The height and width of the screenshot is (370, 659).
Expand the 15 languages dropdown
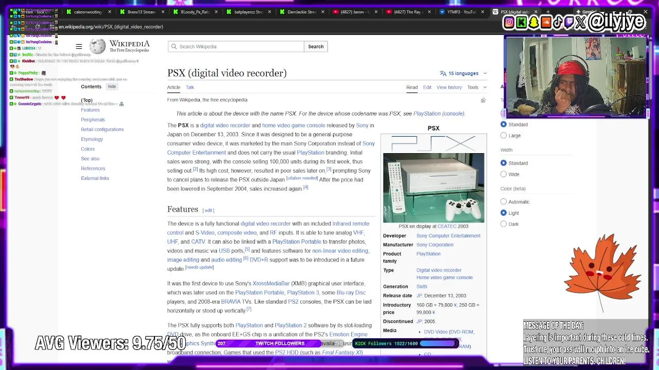(463, 73)
